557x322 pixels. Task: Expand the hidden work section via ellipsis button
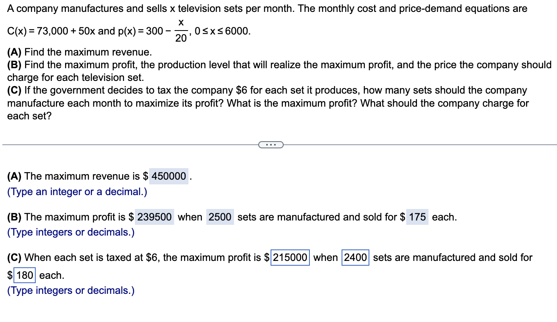(x=271, y=144)
